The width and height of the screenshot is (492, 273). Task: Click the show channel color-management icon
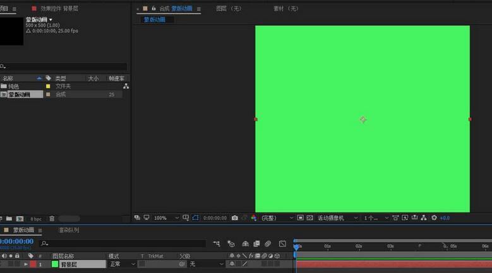(x=253, y=218)
